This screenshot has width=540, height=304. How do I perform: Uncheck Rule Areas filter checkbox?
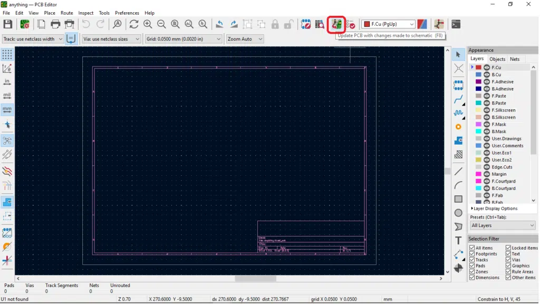coord(508,272)
